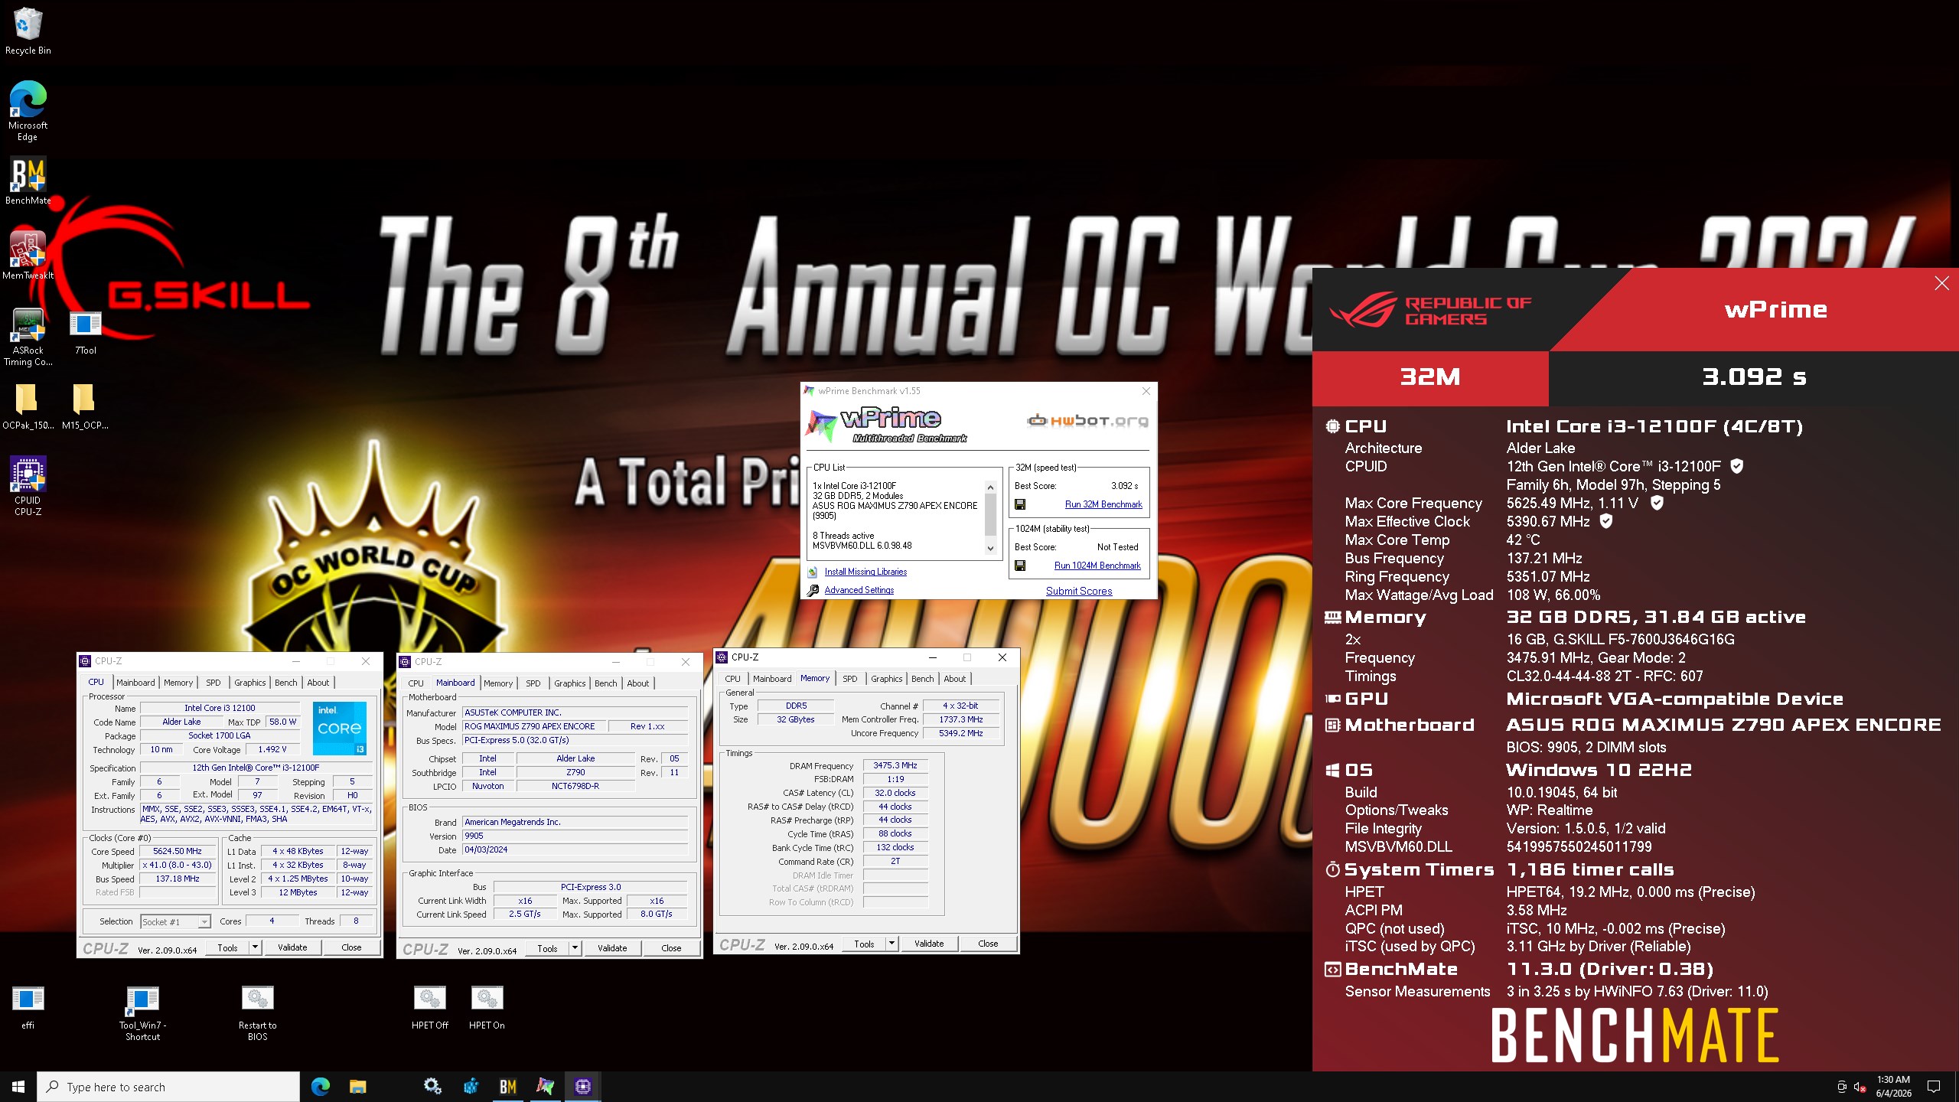Click the 32M tab in BenchMate panel

[1429, 377]
